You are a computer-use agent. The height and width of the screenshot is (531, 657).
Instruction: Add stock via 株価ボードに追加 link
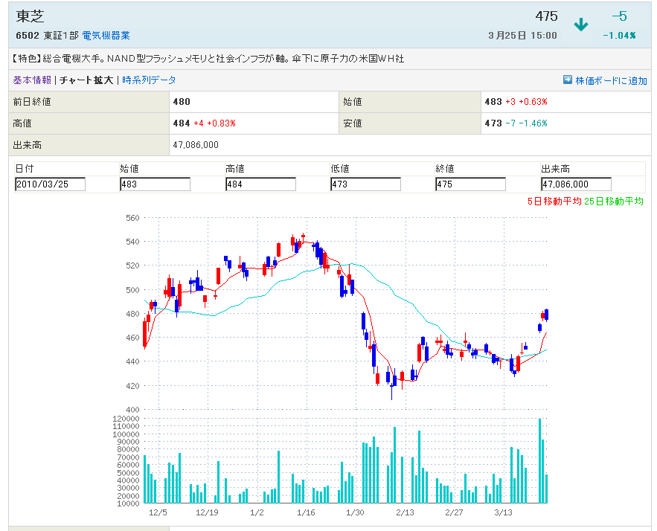pos(611,80)
